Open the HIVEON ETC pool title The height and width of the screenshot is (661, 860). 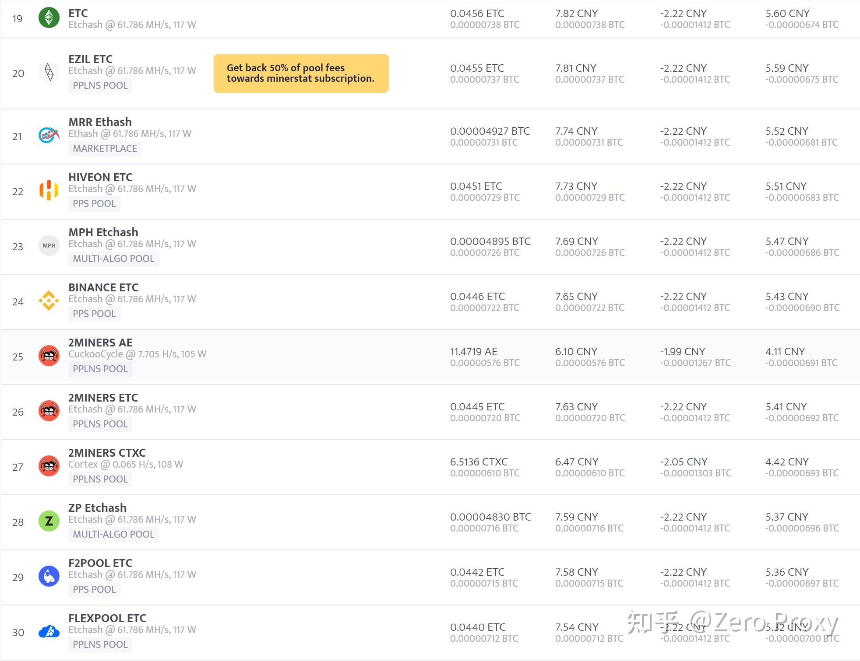tap(100, 177)
